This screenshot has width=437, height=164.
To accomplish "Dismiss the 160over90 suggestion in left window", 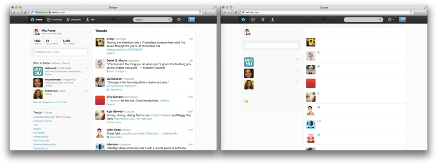I will pos(86,68).
